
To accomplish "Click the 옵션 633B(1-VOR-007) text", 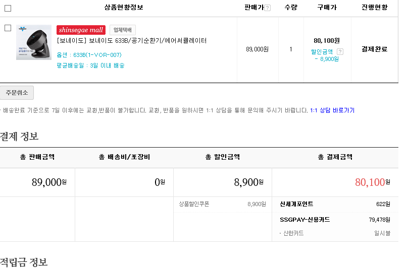I will click(x=89, y=55).
